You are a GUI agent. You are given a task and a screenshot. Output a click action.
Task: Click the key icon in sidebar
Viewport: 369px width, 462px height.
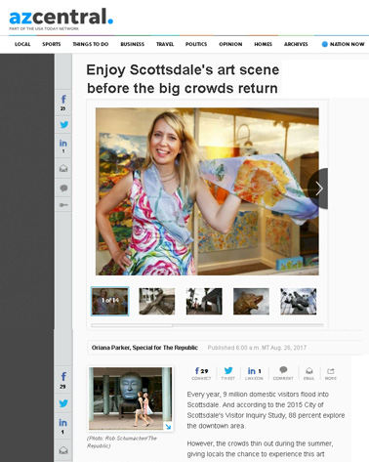click(x=63, y=205)
